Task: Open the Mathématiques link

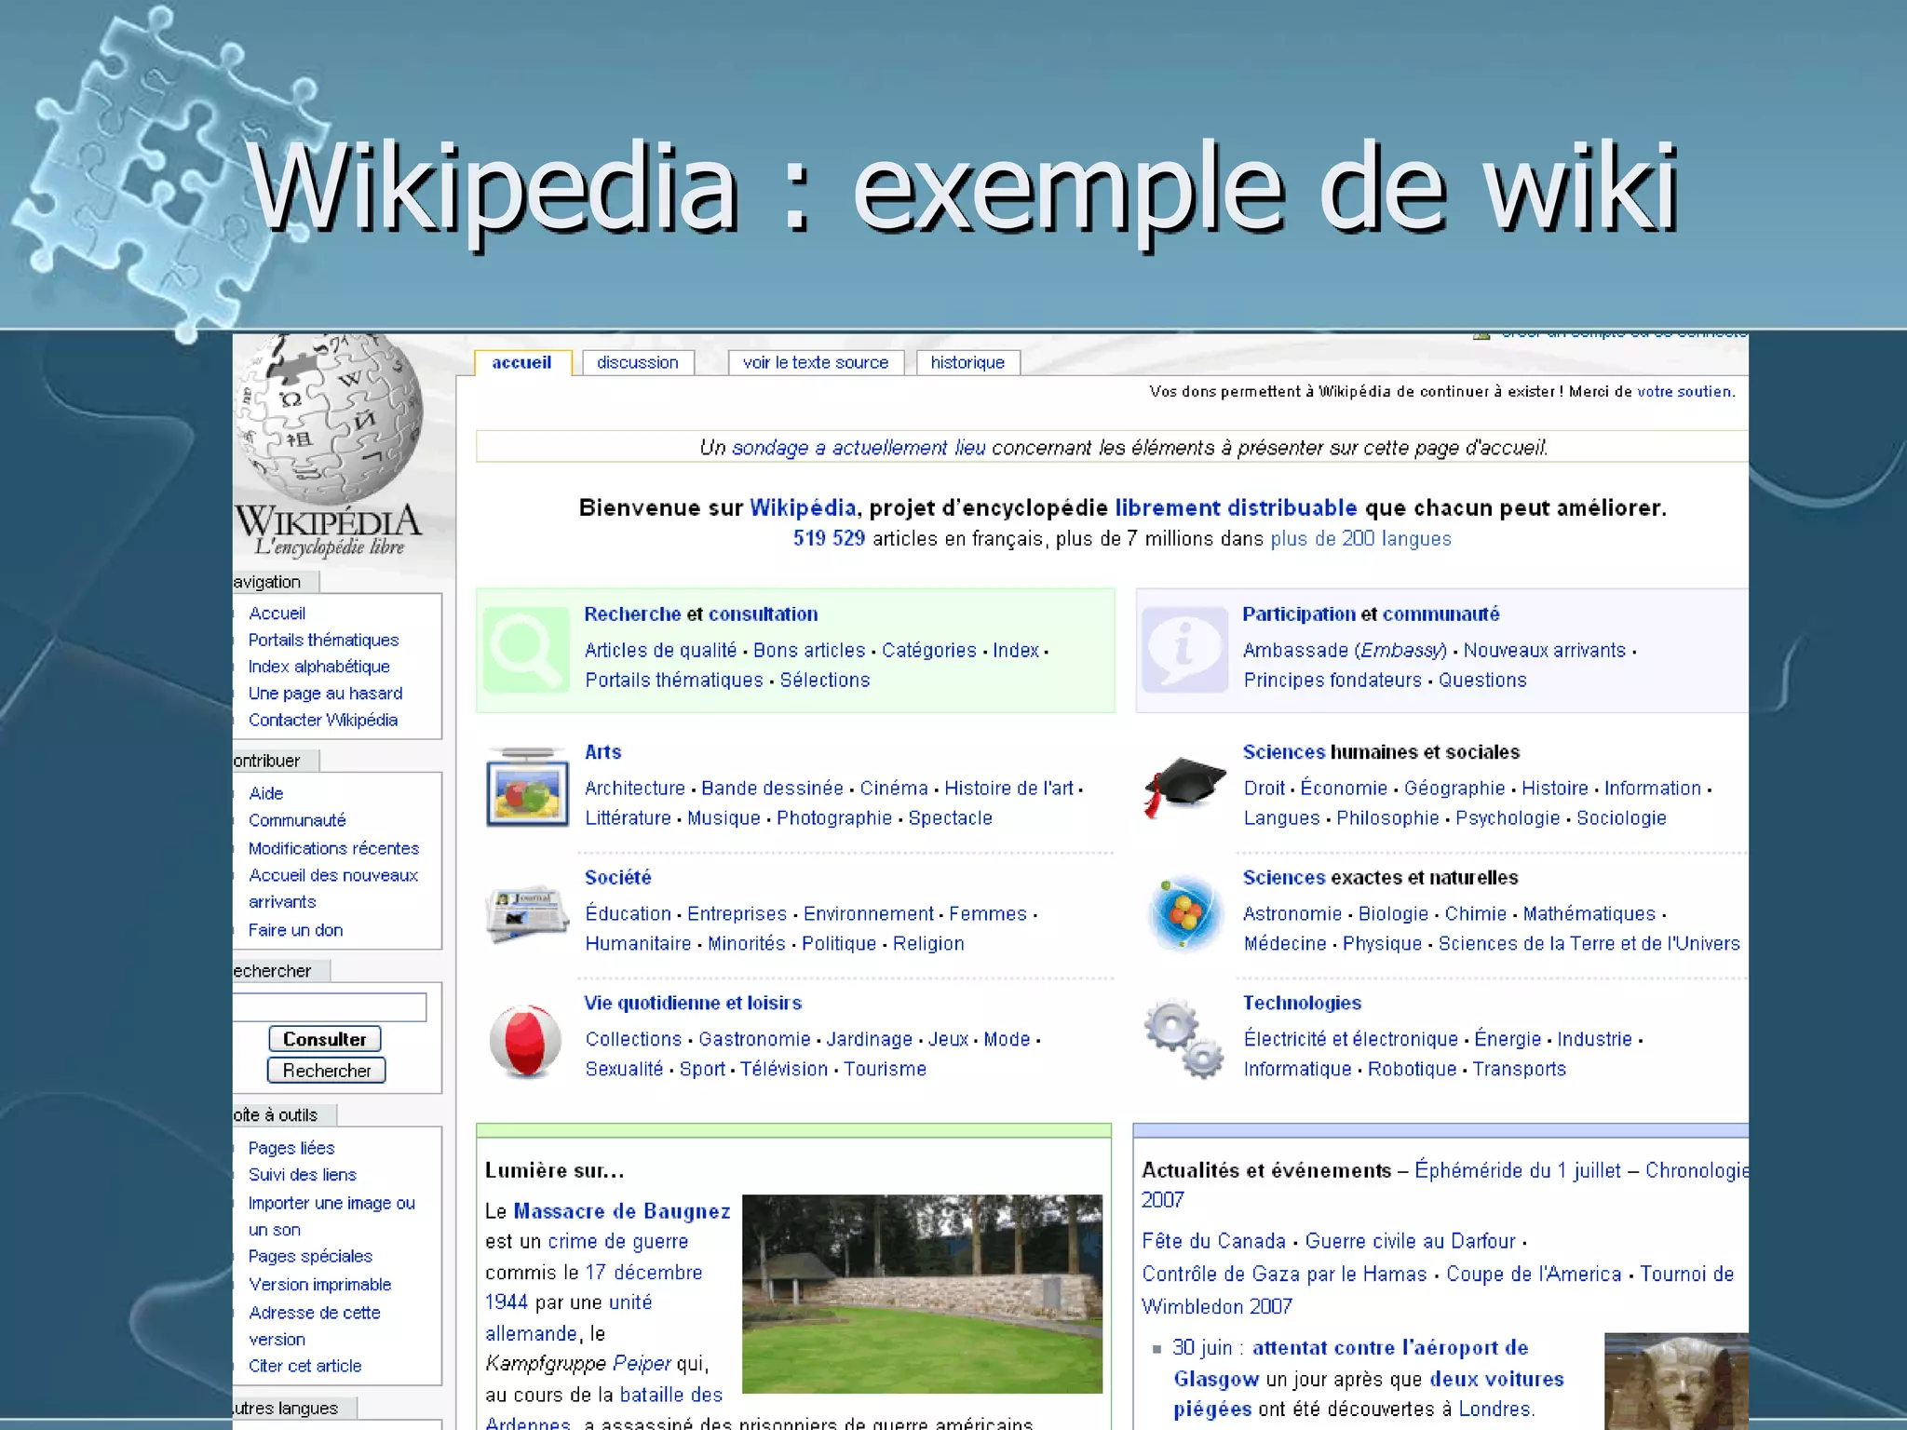Action: point(1589,914)
